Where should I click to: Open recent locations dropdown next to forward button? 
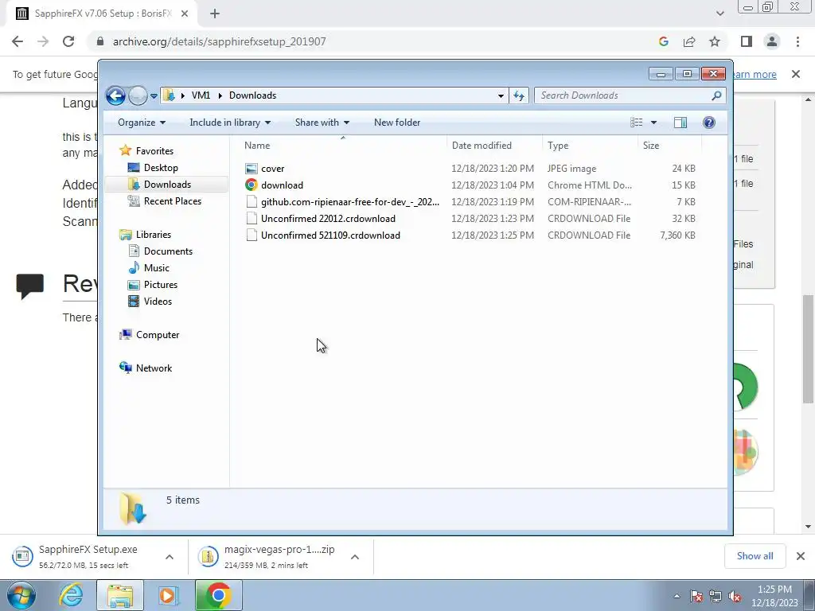click(x=154, y=96)
